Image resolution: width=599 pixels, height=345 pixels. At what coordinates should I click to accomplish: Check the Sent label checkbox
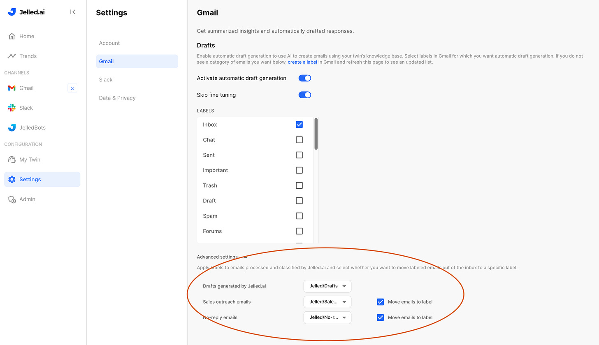[299, 155]
